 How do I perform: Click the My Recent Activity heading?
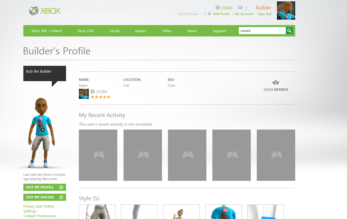tap(102, 115)
